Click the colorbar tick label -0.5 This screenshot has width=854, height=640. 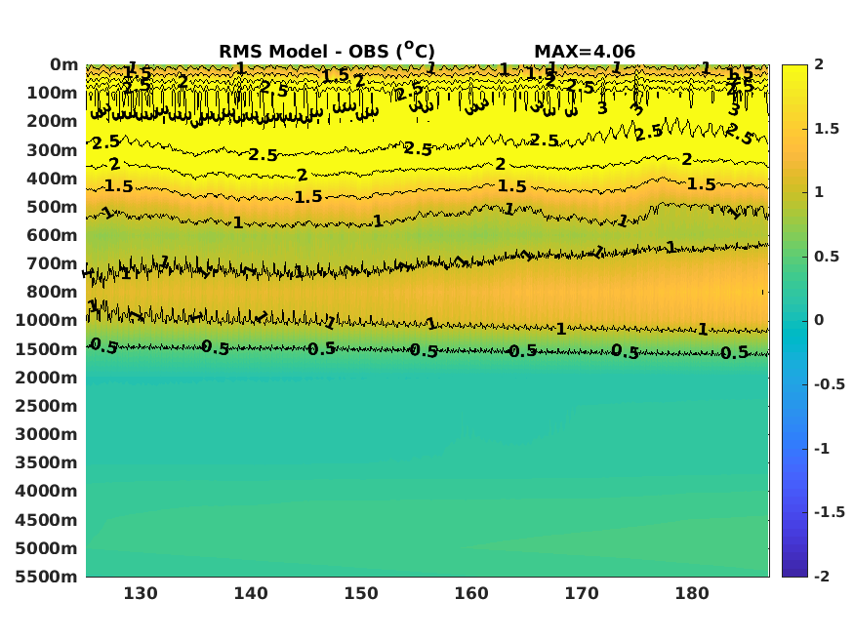pos(830,384)
